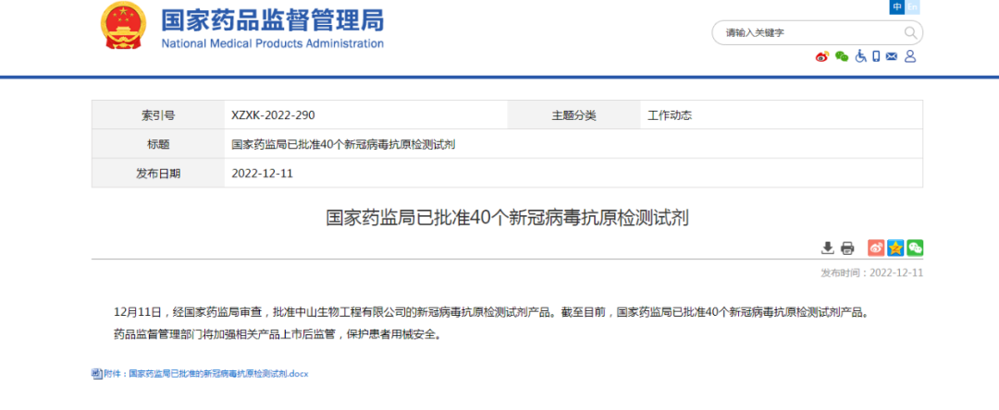Click the 索引号 label cell

(x=158, y=115)
